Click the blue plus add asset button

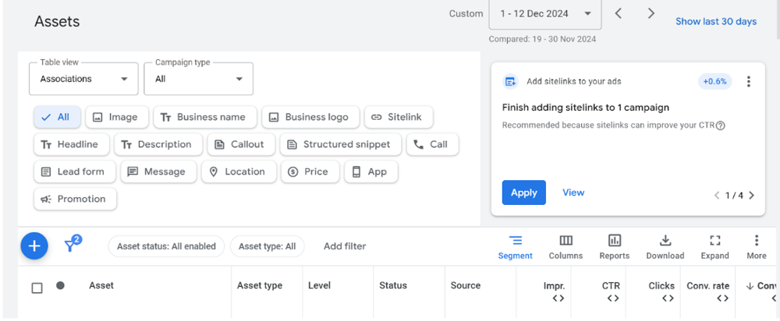(x=34, y=246)
